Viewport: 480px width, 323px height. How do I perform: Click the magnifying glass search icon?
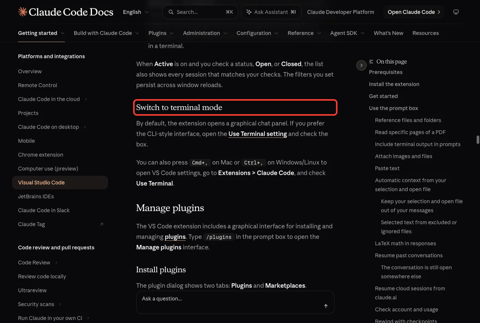coord(171,12)
